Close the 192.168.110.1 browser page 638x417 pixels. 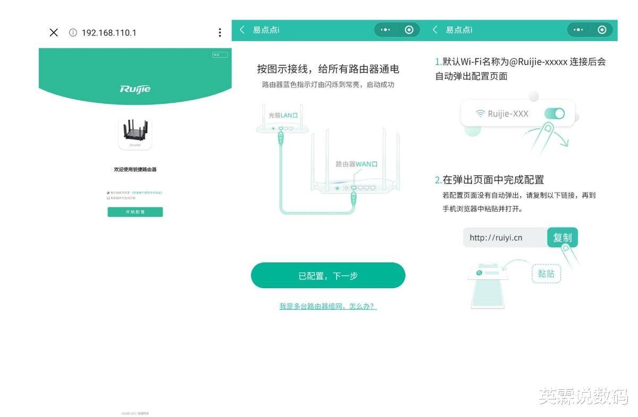click(54, 32)
